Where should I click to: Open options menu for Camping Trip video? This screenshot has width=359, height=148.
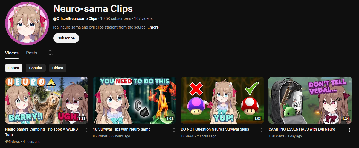[x=86, y=130]
